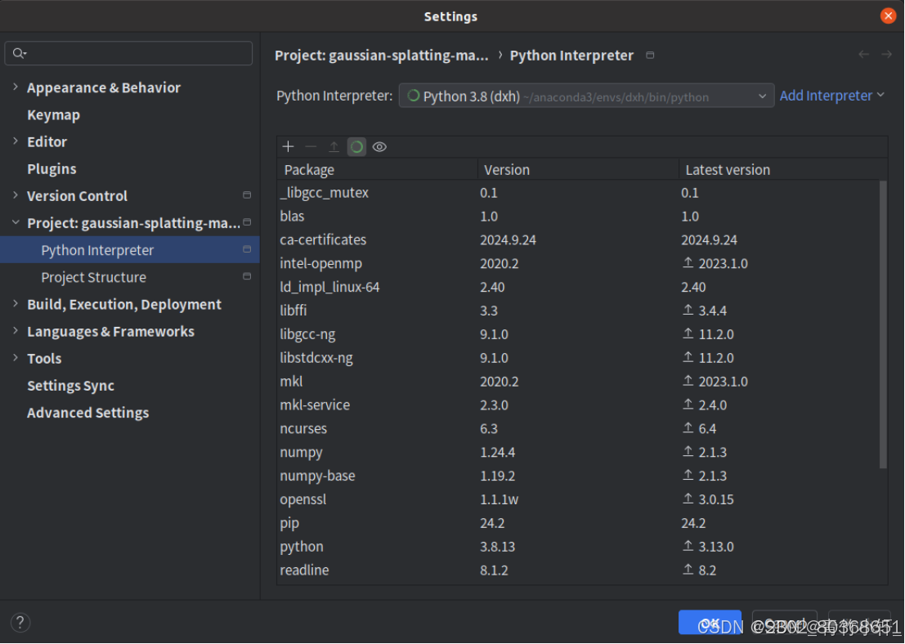Open the Add Interpreter dropdown
The width and height of the screenshot is (905, 644).
click(x=831, y=95)
